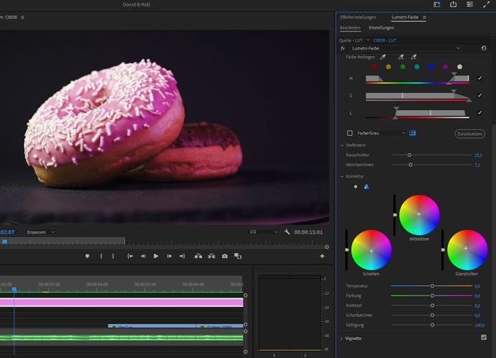Click the Play button in the program monitor

click(x=156, y=256)
